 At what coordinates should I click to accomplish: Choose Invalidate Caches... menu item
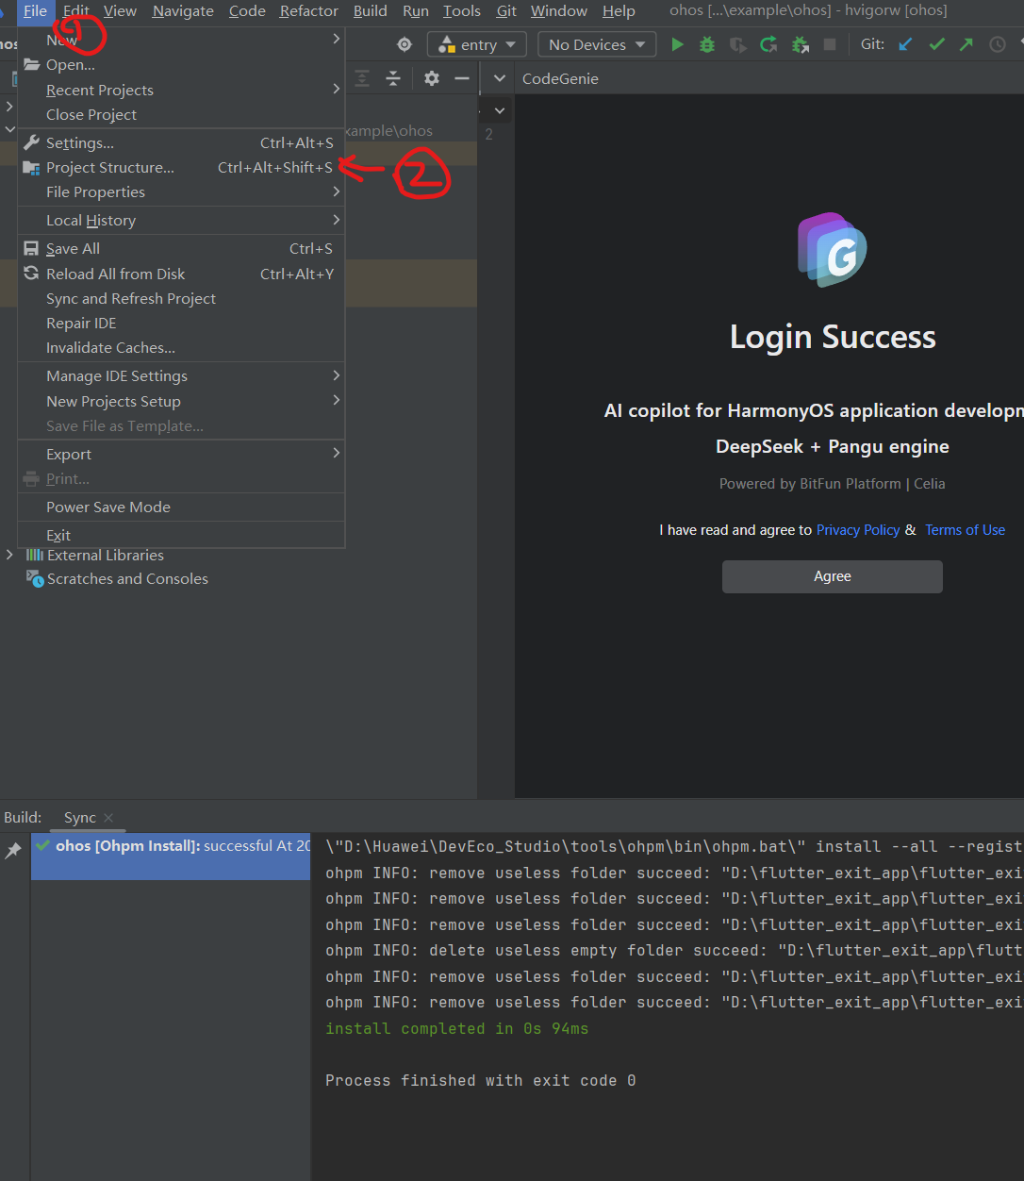(181, 347)
